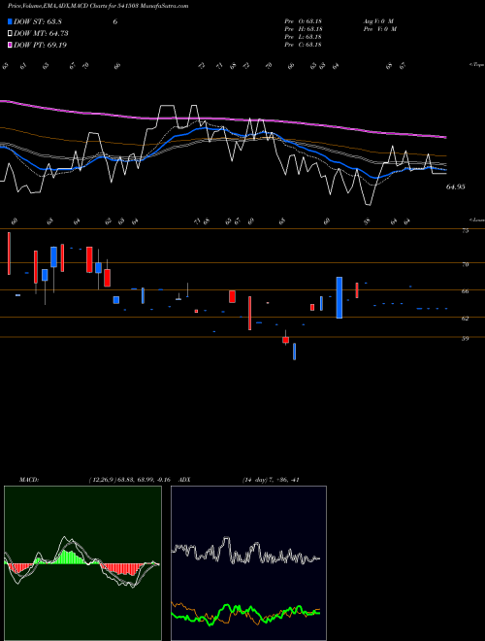Click the 62 price axis label
Image resolution: width=485 pixels, height=641 pixels.
coord(465,318)
